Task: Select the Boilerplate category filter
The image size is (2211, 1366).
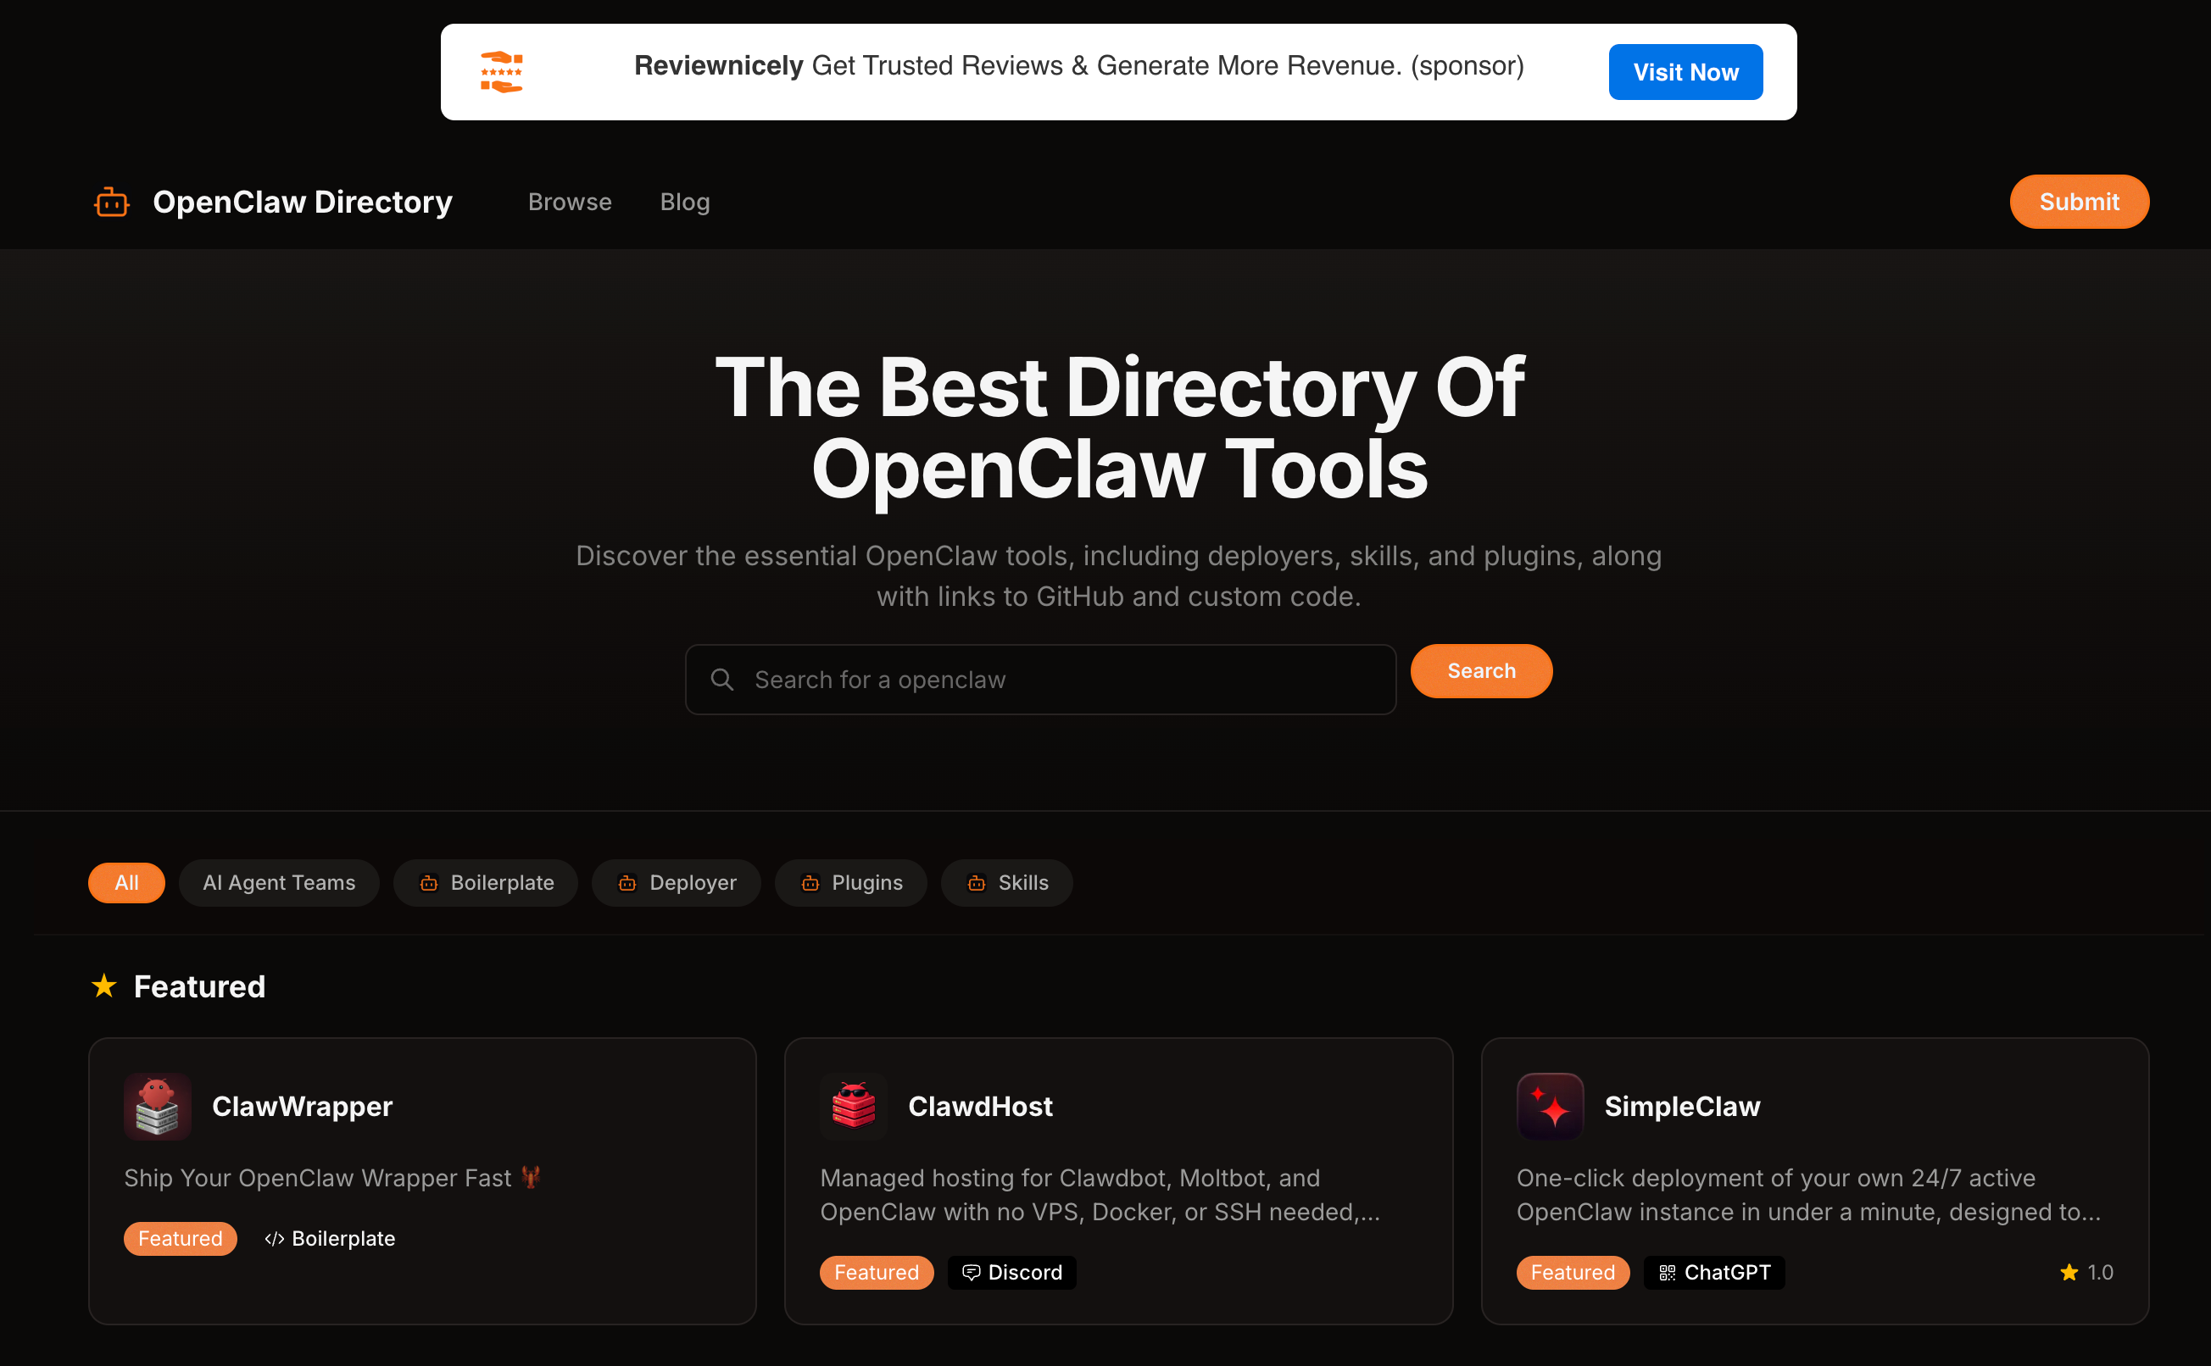Action: [485, 883]
